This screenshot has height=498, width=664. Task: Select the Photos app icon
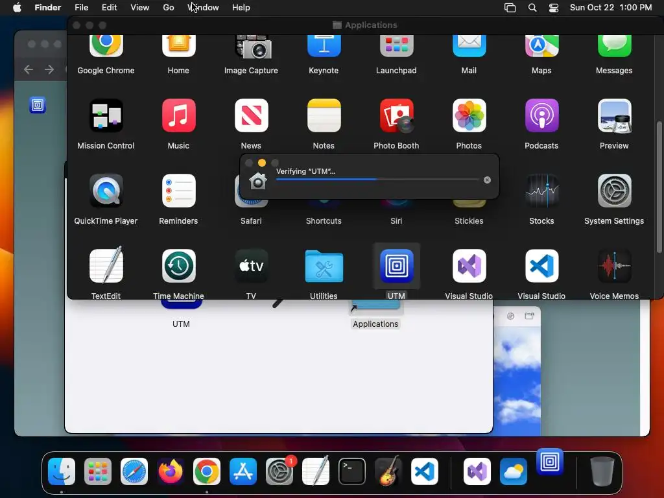[x=469, y=115]
